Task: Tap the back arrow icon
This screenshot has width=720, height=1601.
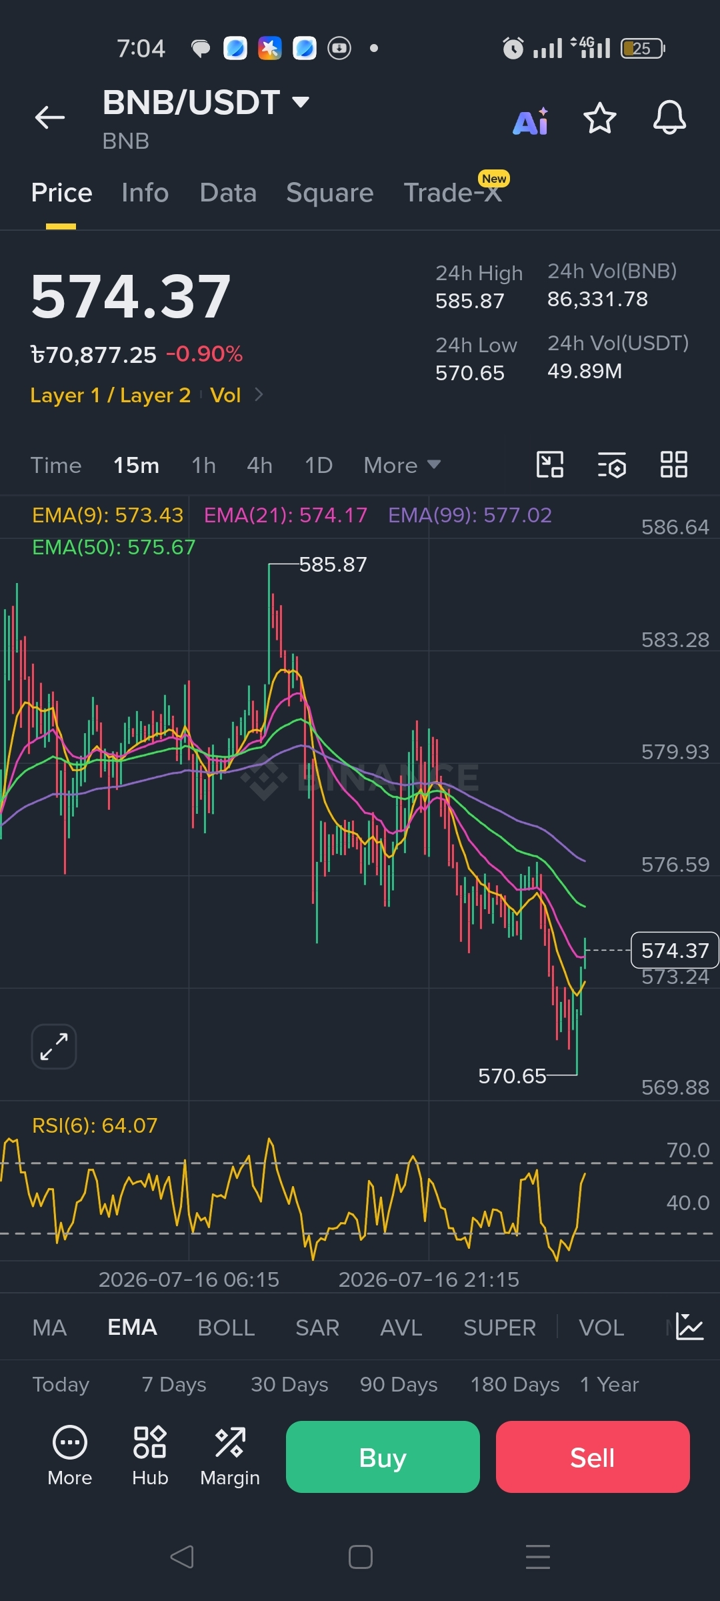Action: tap(50, 118)
